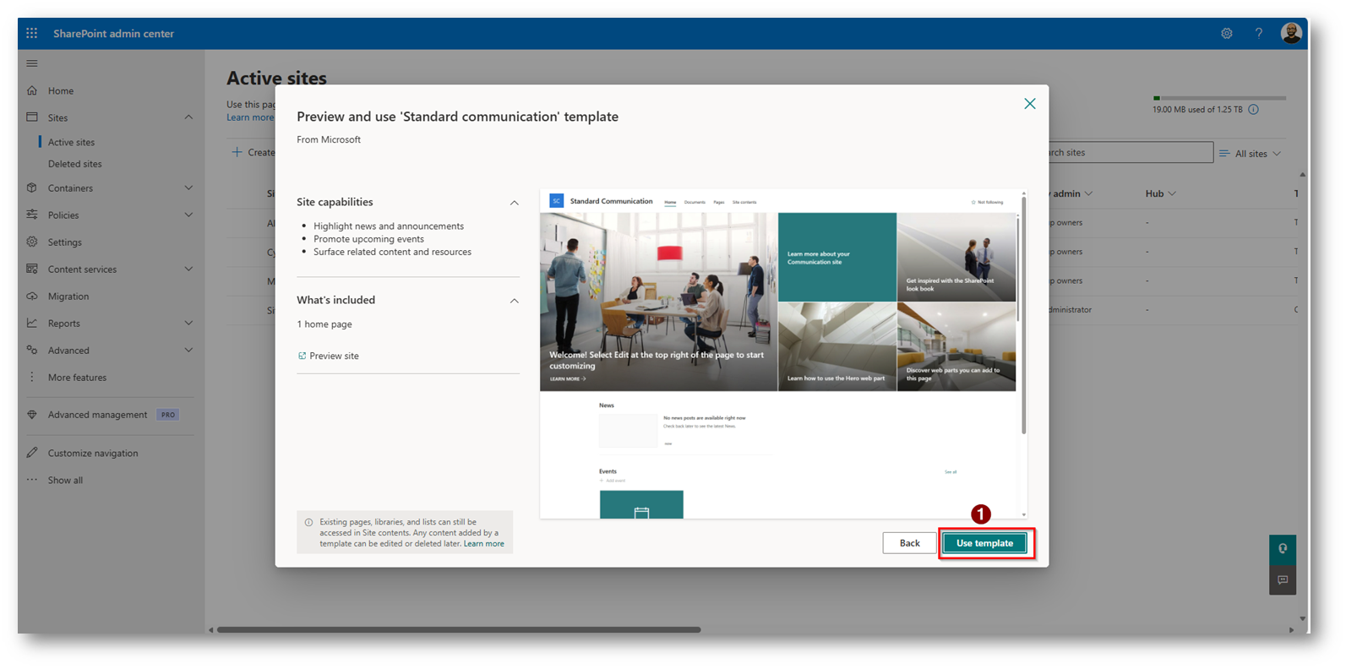Click 'Highlight news and announcements' bullet
Screen dimensions: 1346x669
click(x=389, y=226)
